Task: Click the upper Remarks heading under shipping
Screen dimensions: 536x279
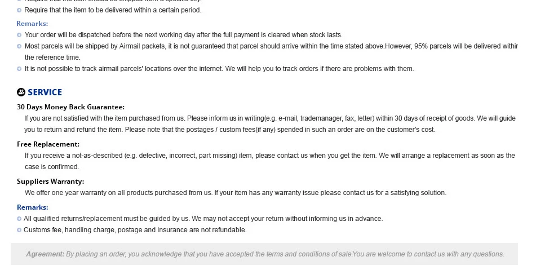Action: (32, 24)
